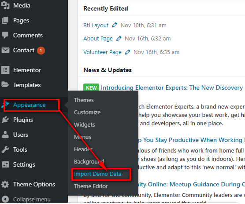Image resolution: width=245 pixels, height=204 pixels.
Task: Choose Menus from Appearance submenu
Action: point(82,137)
